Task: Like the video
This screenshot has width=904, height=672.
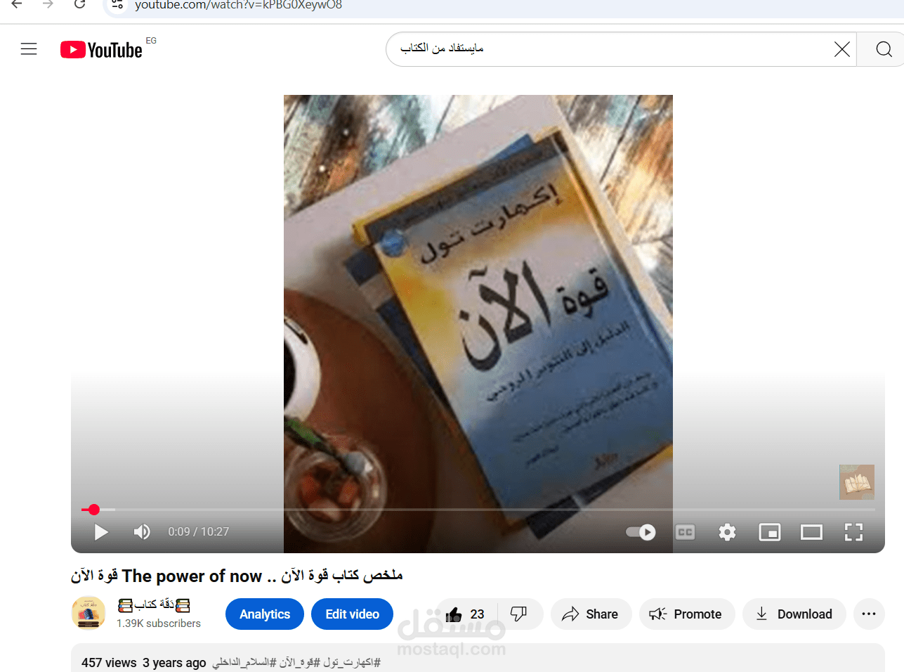Action: pyautogui.click(x=466, y=614)
